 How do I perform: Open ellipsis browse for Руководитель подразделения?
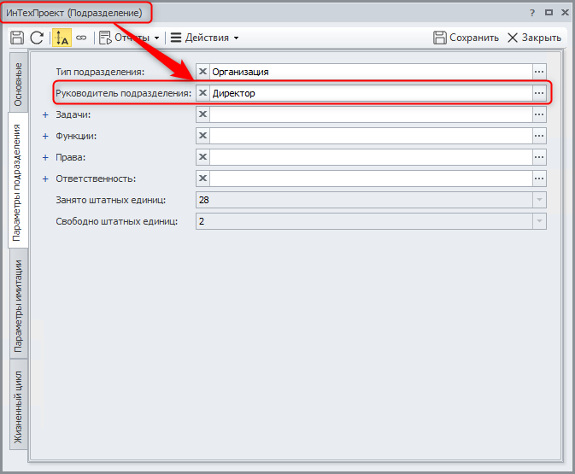pyautogui.click(x=539, y=93)
